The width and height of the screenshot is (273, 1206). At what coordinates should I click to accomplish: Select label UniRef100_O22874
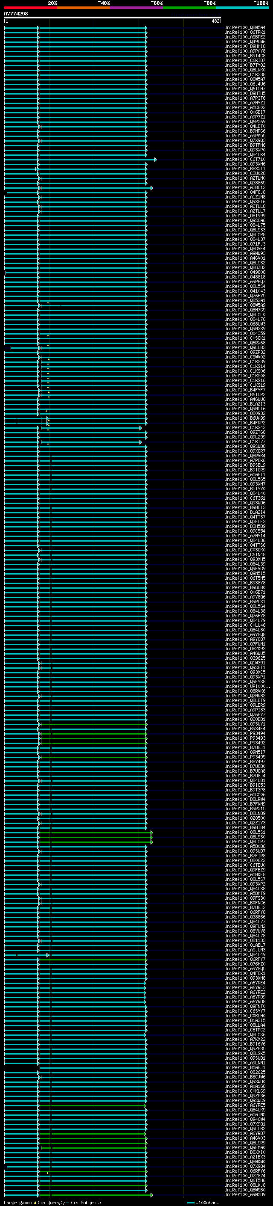point(245,1176)
